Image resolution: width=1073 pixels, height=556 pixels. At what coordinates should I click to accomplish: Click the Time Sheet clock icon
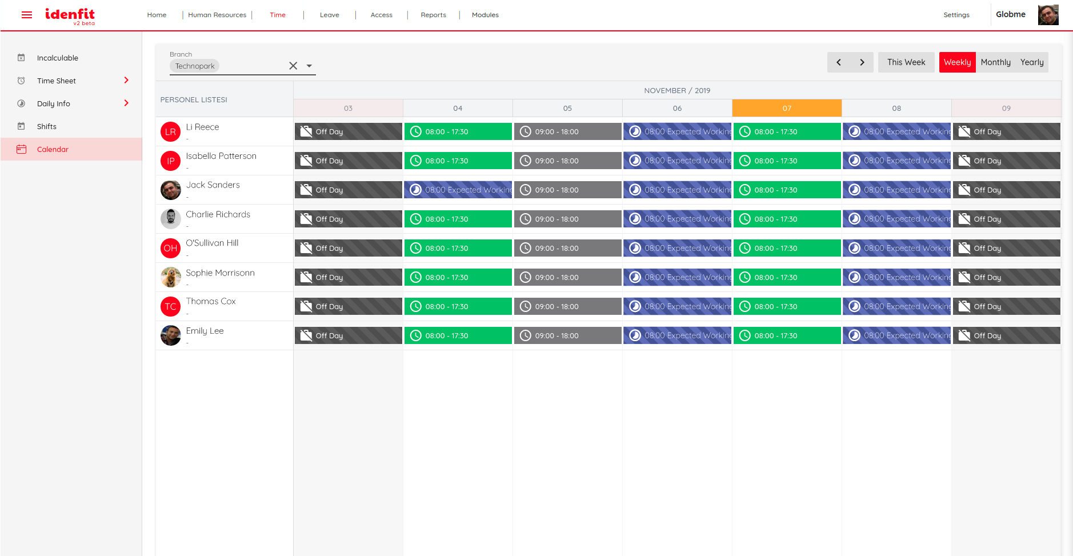click(x=21, y=81)
